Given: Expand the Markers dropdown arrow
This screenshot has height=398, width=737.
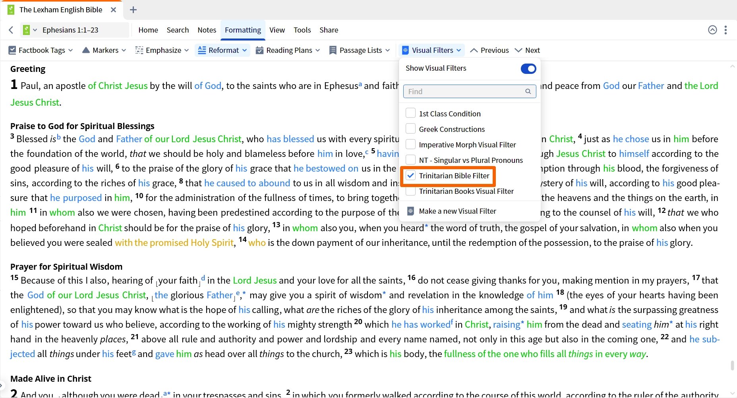Looking at the screenshot, I should click(x=124, y=50).
